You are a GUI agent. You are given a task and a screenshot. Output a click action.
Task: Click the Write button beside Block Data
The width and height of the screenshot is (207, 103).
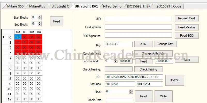(x=163, y=96)
